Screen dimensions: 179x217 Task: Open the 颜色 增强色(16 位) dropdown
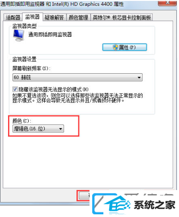tap(38, 129)
